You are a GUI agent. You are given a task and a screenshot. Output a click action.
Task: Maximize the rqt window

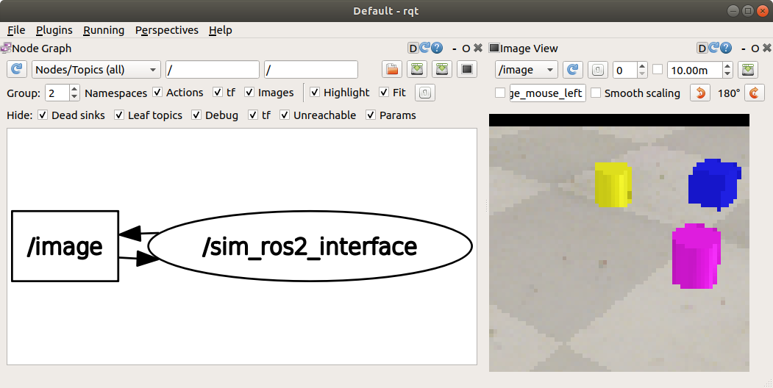[748, 11]
